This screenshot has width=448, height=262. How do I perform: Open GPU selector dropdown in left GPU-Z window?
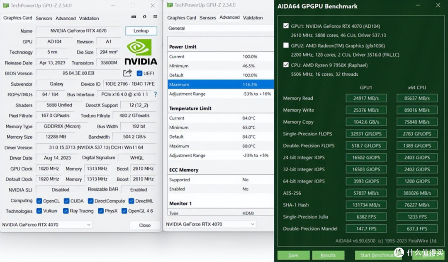(46, 225)
